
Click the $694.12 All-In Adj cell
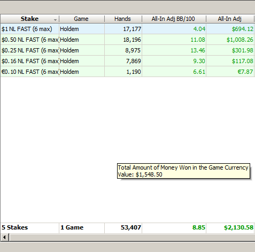[x=230, y=29]
